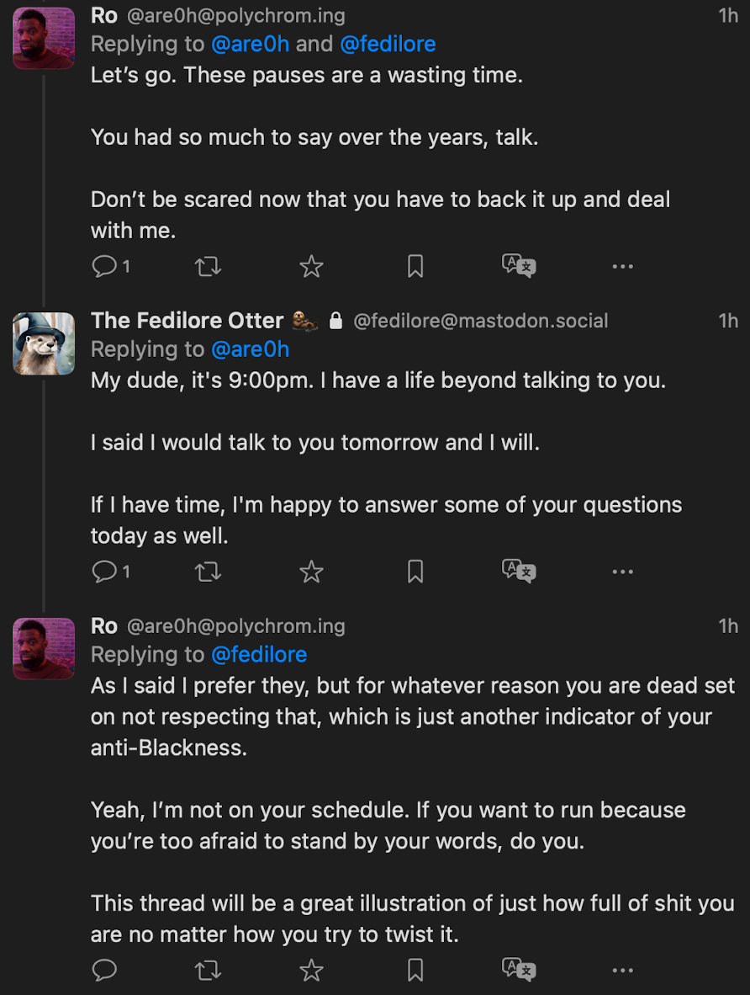Favorite Ro's "Let's go" post
750x995 pixels.
click(x=311, y=267)
